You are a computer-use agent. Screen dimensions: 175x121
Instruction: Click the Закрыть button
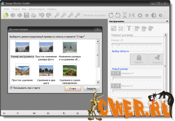pyautogui.click(x=92, y=89)
